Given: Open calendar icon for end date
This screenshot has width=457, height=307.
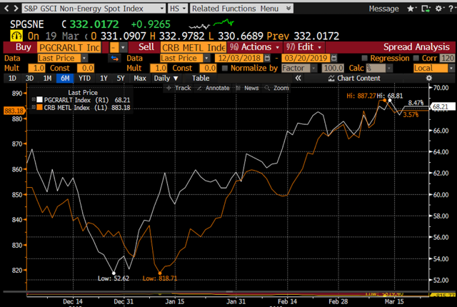Looking at the screenshot, I should tap(334, 58).
